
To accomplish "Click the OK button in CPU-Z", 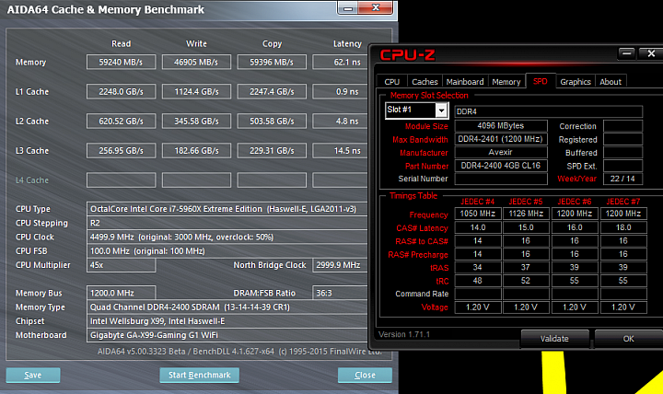I will pyautogui.click(x=628, y=339).
